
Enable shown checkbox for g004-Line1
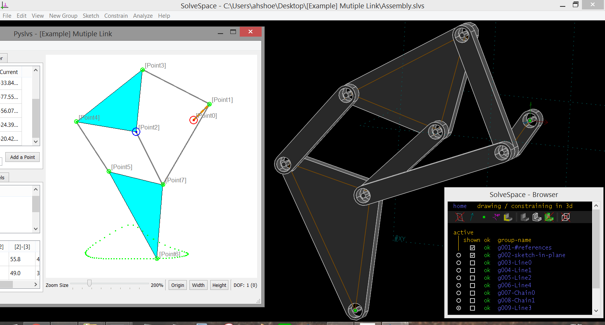473,270
